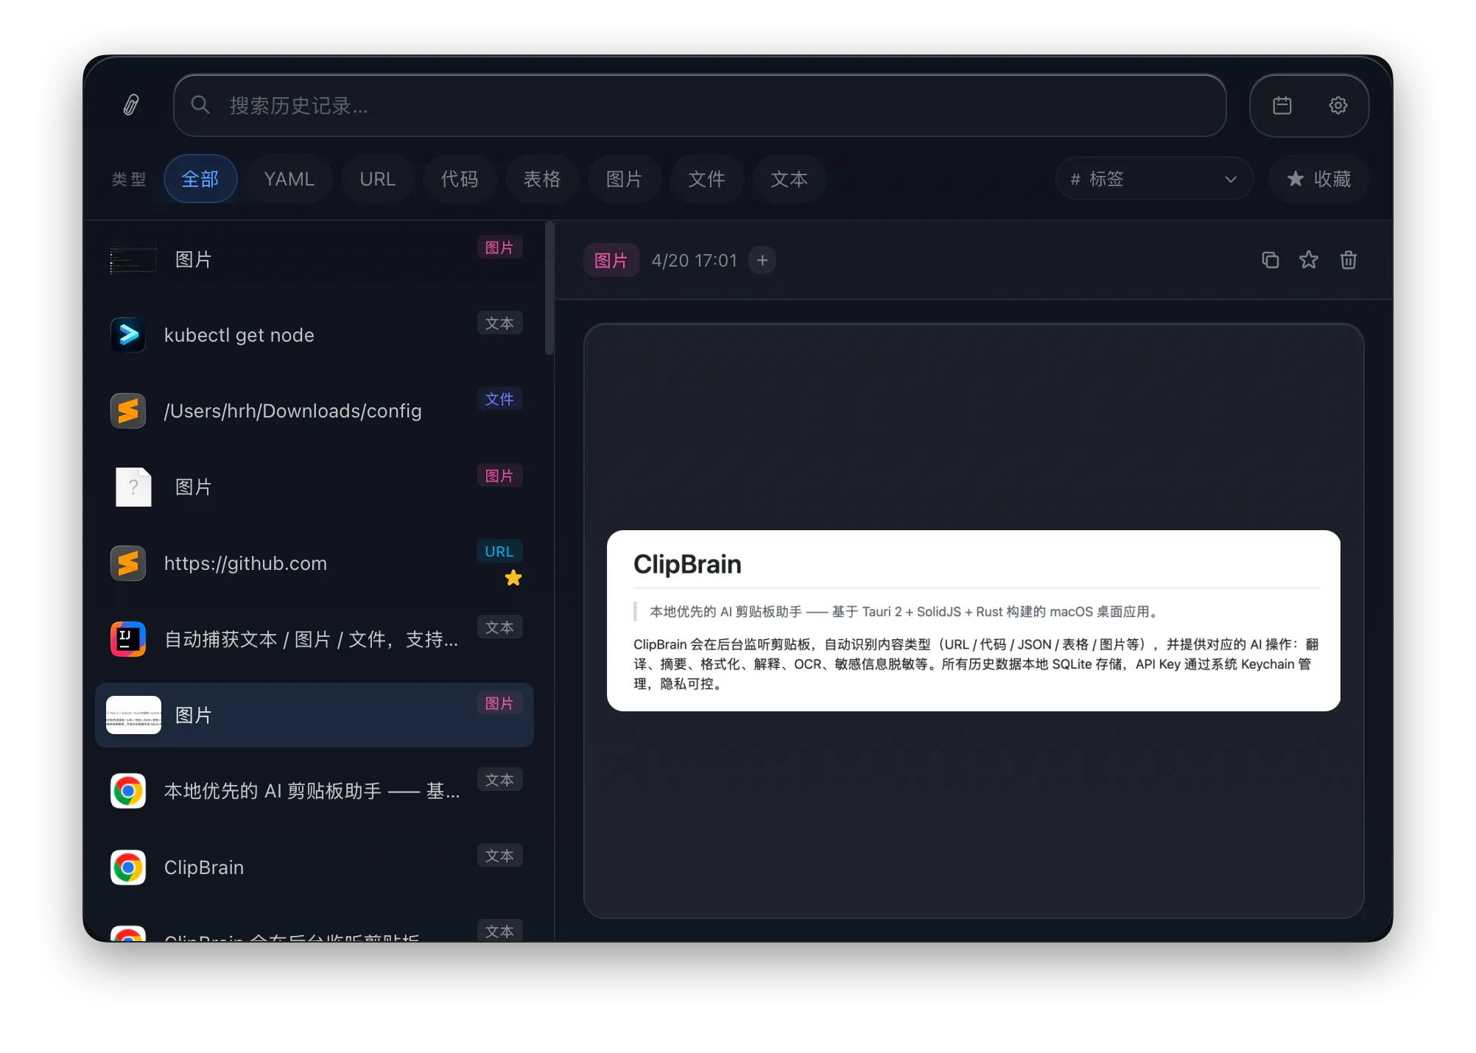Select the 自动捕获文本 / 图片 / 文件 entry
1476x1053 pixels.
[314, 639]
